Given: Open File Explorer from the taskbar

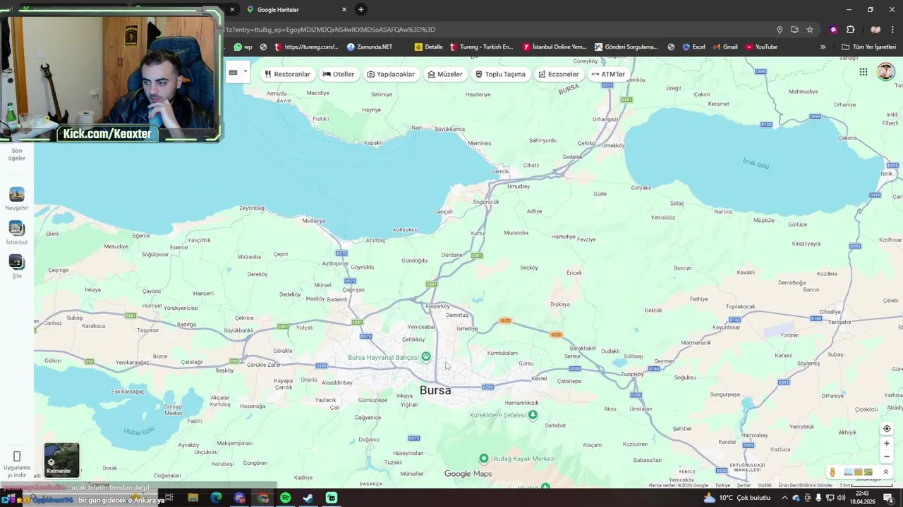Looking at the screenshot, I should pyautogui.click(x=193, y=498).
